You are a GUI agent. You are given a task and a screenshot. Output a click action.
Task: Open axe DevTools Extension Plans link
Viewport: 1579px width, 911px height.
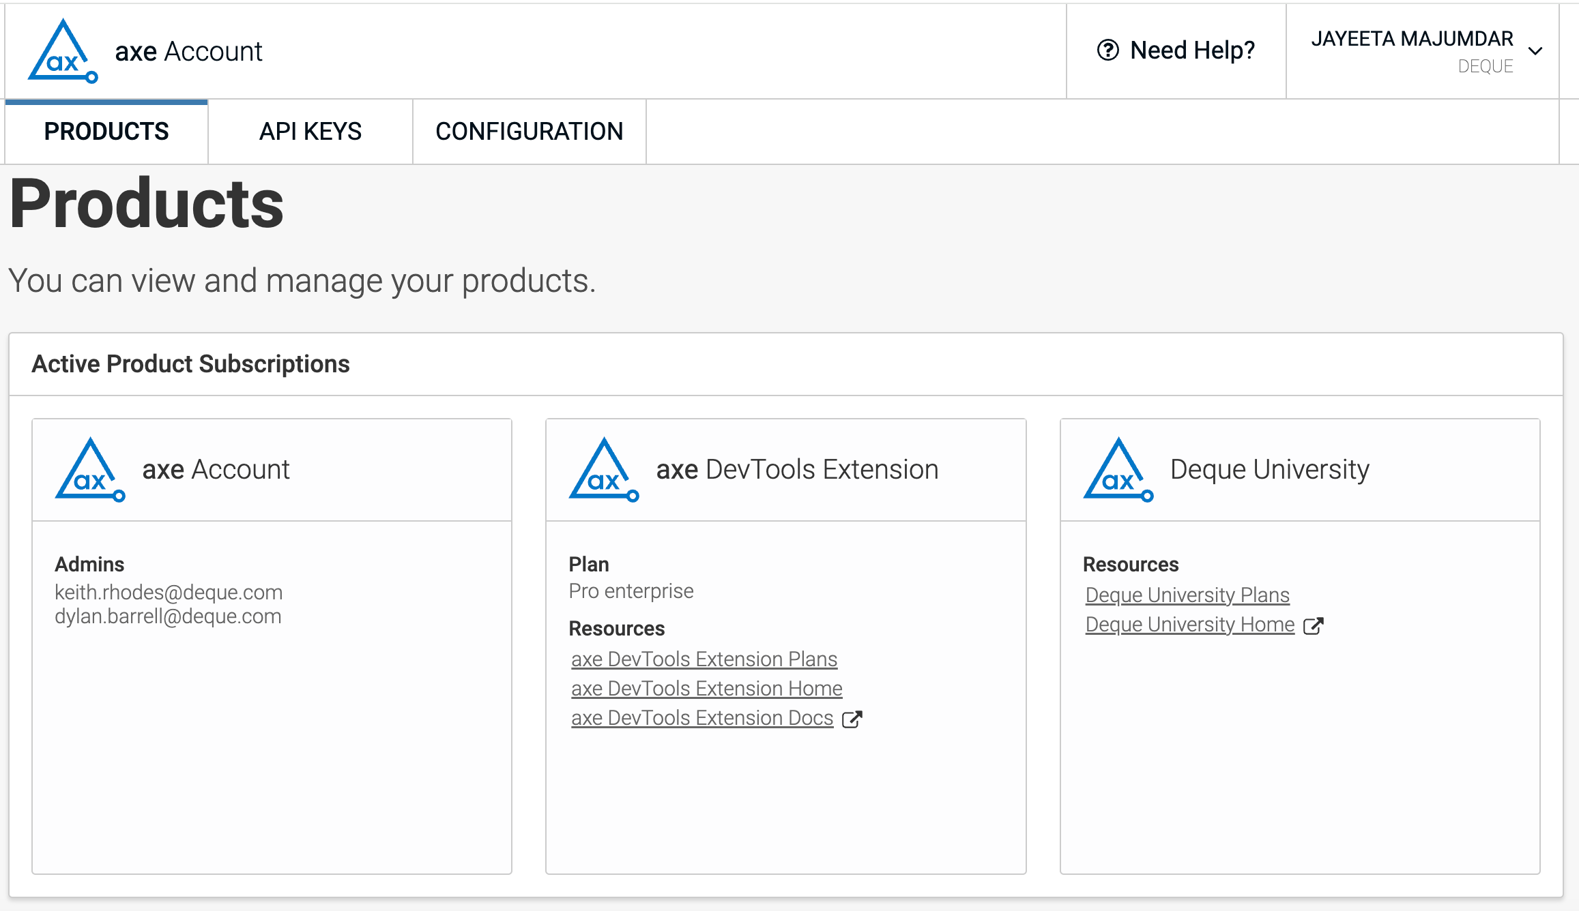pos(704,659)
